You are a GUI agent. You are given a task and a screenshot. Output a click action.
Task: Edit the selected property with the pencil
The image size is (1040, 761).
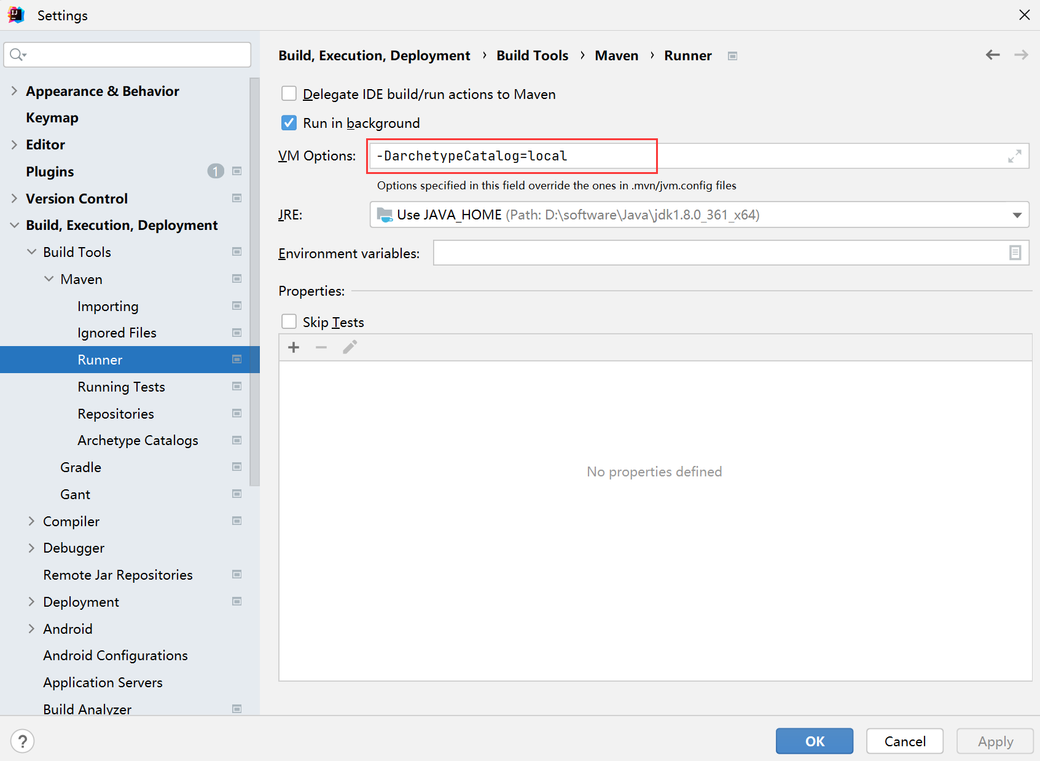tap(350, 347)
